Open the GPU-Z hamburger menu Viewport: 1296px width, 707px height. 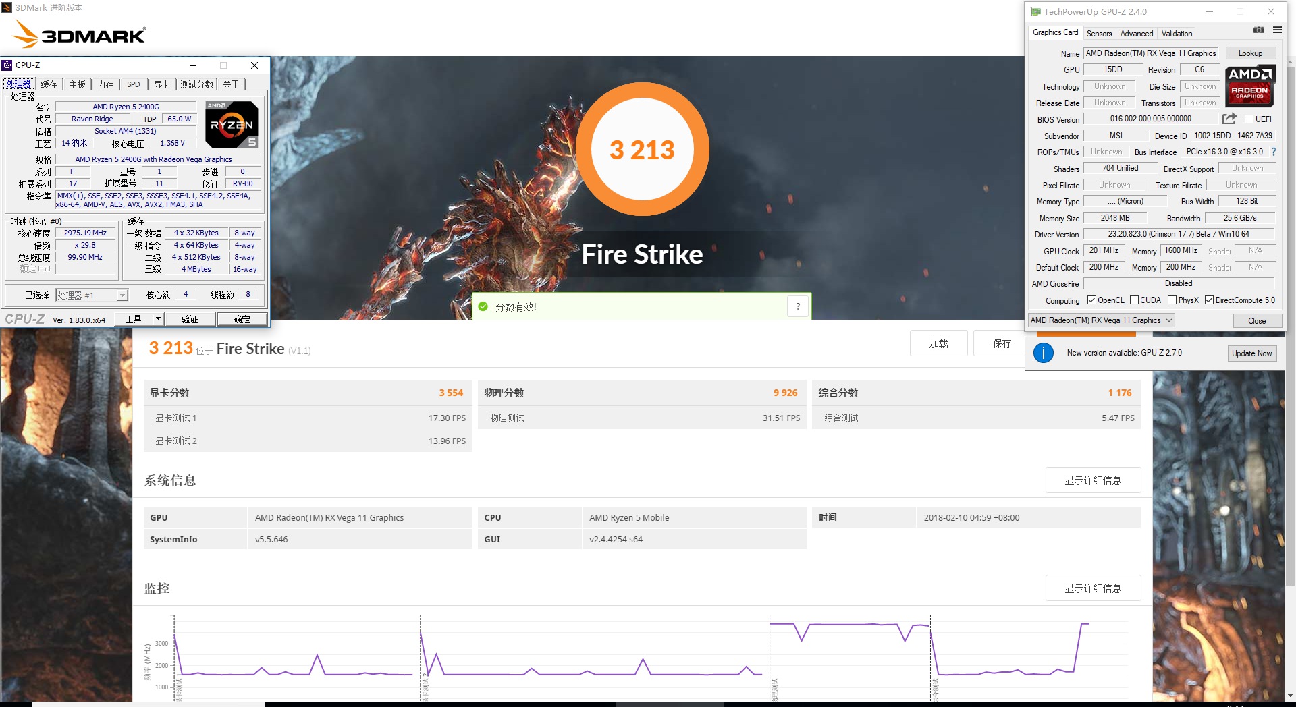(x=1277, y=30)
